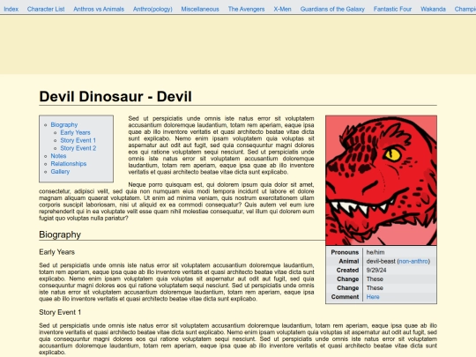The width and height of the screenshot is (476, 357).
Task: Select the Miscellaneous navigation link
Action: [x=200, y=9]
